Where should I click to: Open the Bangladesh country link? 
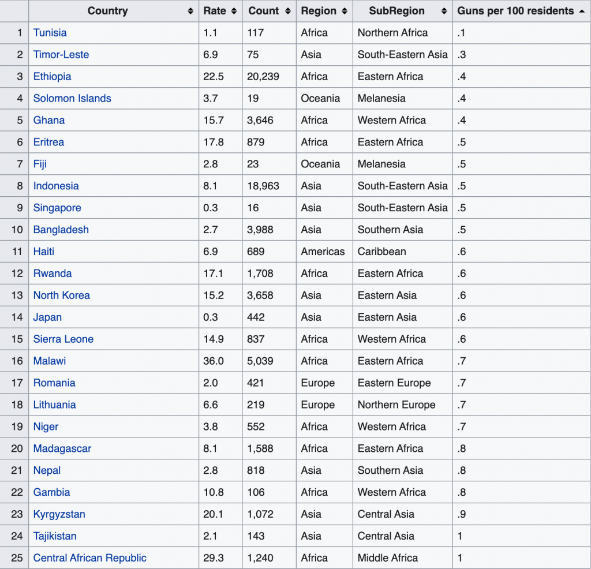tap(61, 230)
